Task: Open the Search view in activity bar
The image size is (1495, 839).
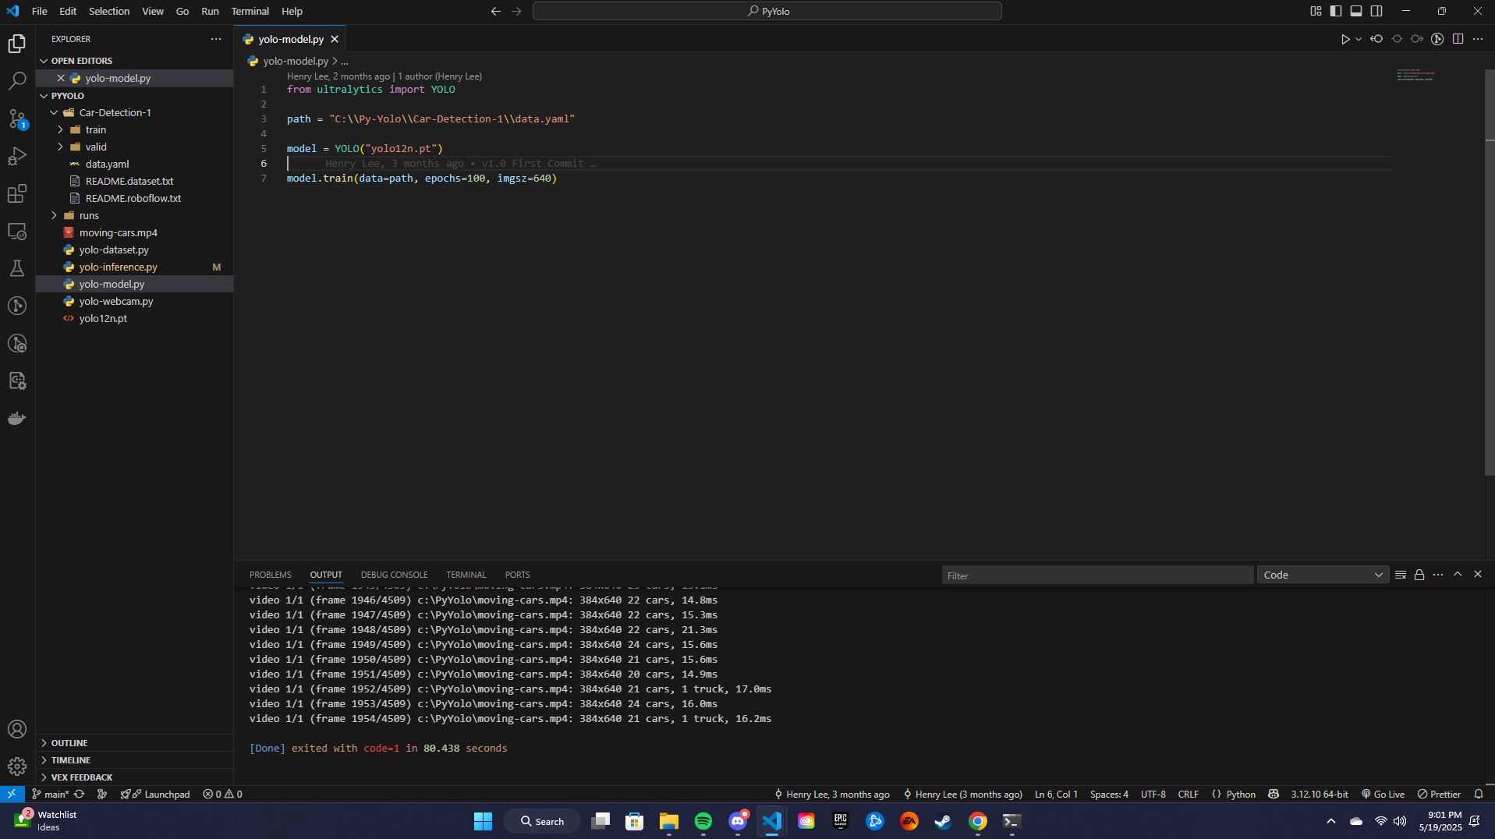Action: coord(17,81)
